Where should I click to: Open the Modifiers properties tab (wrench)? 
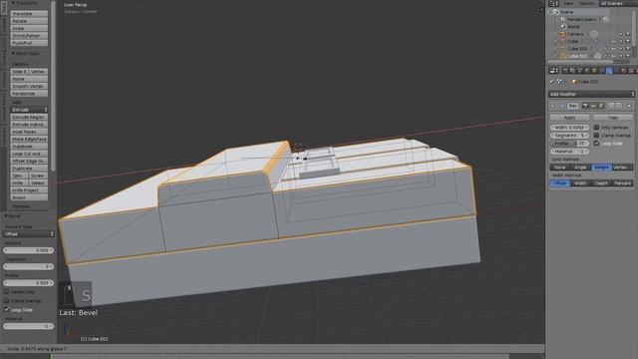tap(609, 71)
